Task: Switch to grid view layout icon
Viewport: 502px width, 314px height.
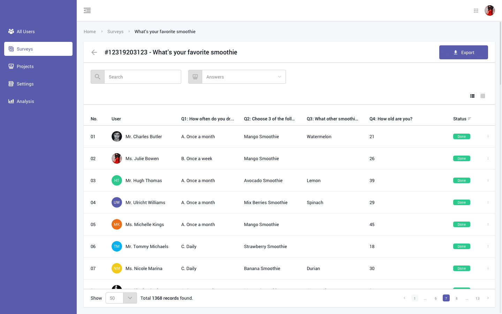Action: pos(483,96)
